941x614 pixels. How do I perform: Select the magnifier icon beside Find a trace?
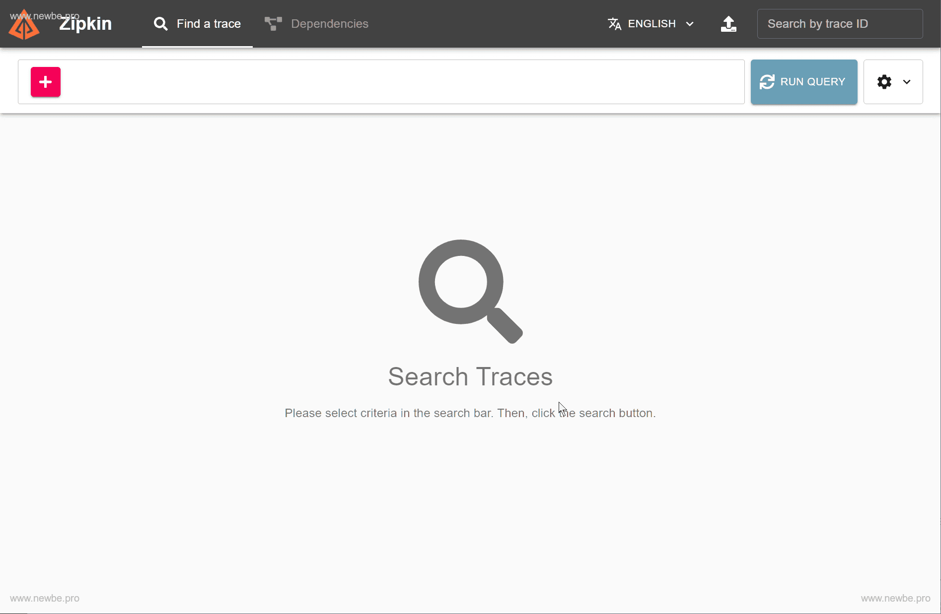(160, 23)
